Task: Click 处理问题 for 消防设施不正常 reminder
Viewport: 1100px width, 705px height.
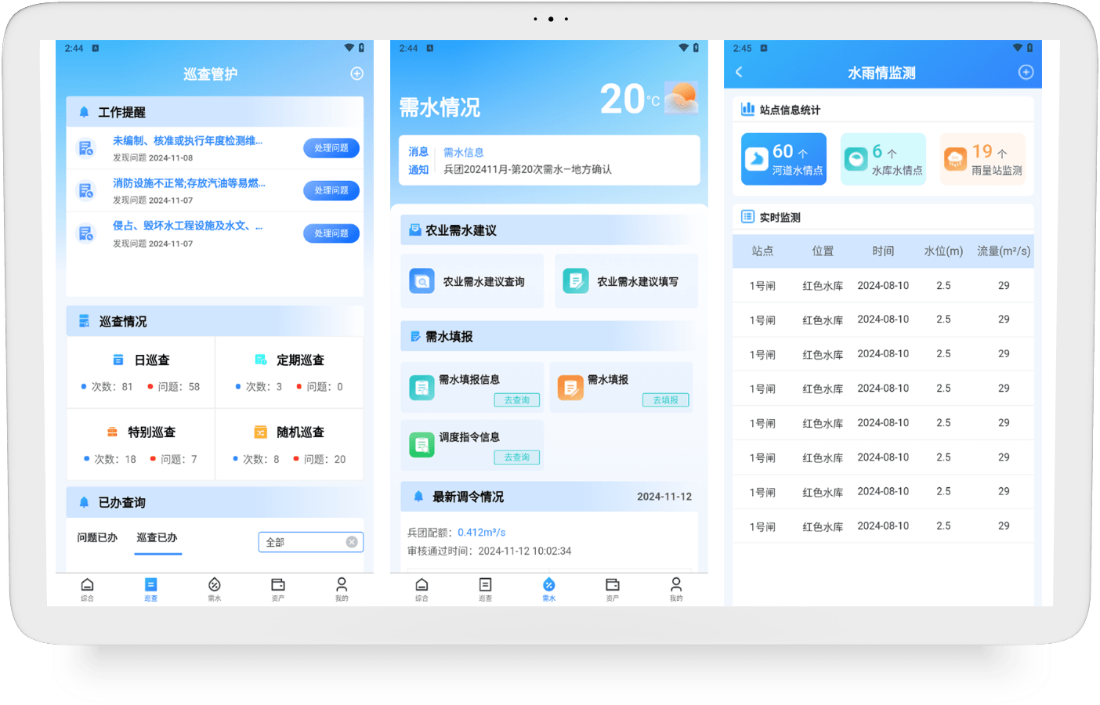Action: pyautogui.click(x=331, y=190)
